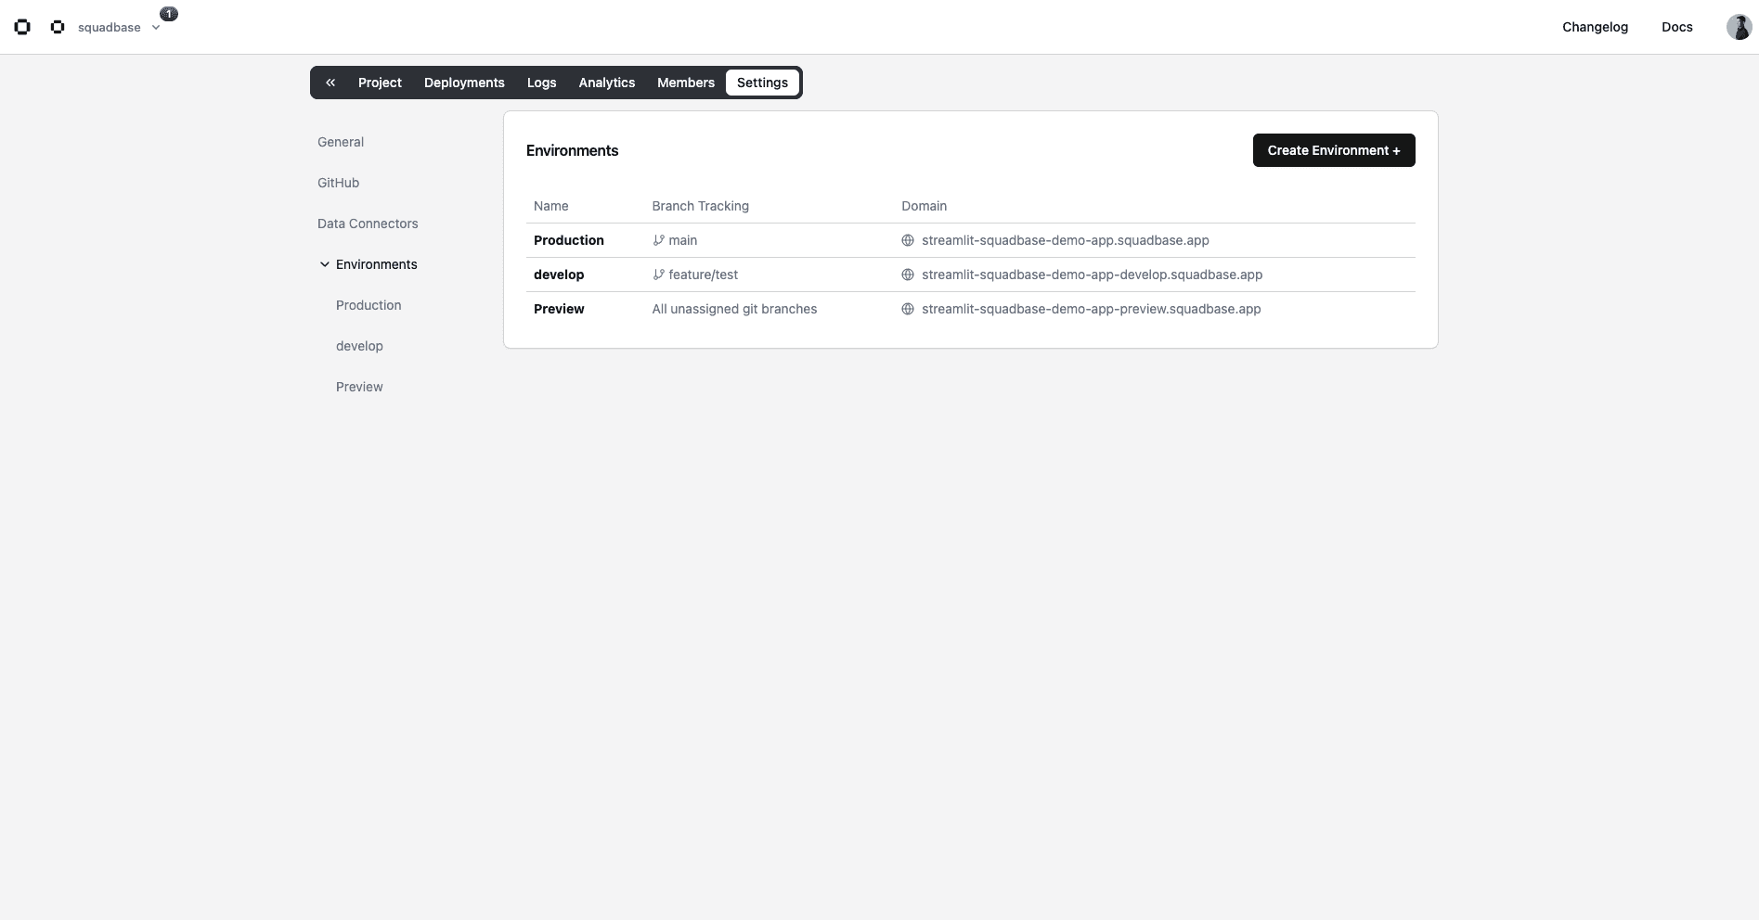Click the squadbase team icon beside team name
This screenshot has width=1759, height=920.
coord(58,27)
